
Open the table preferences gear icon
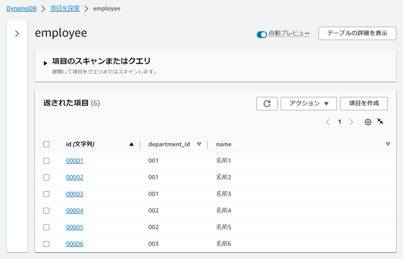(x=368, y=122)
